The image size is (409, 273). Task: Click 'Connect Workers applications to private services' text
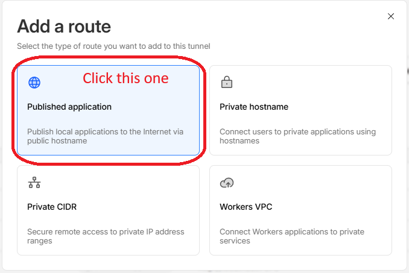292,236
